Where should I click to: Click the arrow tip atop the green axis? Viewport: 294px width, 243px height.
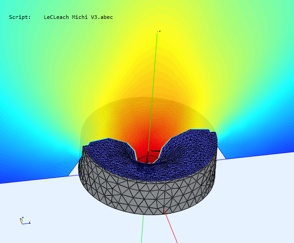click(159, 31)
